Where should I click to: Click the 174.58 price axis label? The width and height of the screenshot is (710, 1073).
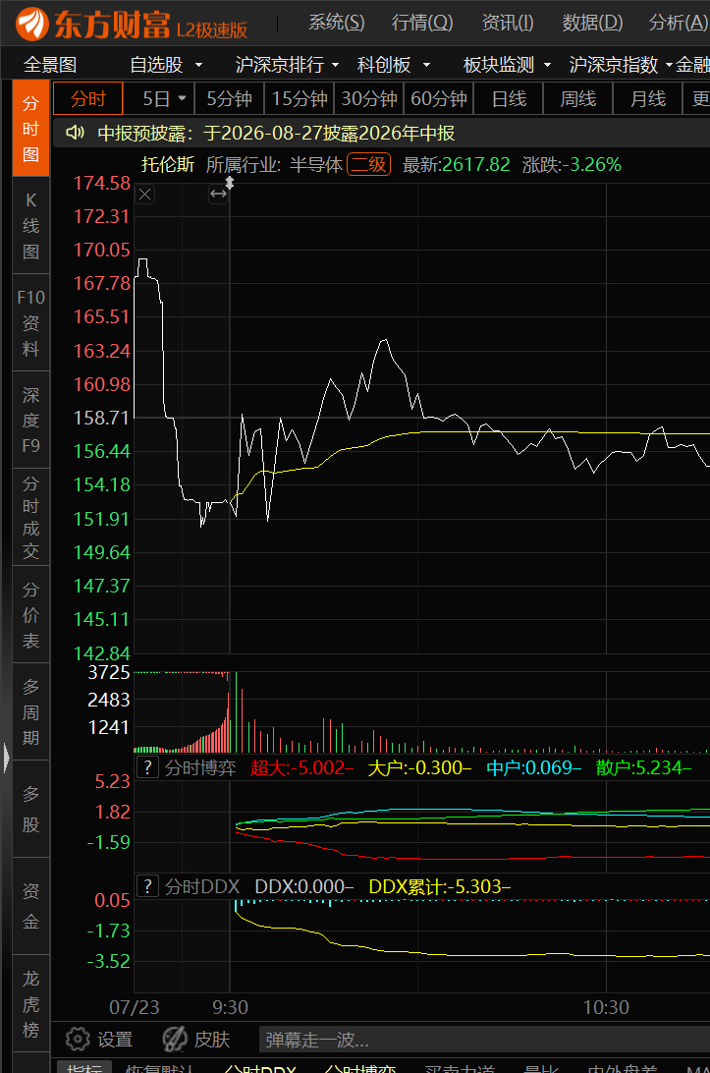tap(102, 184)
